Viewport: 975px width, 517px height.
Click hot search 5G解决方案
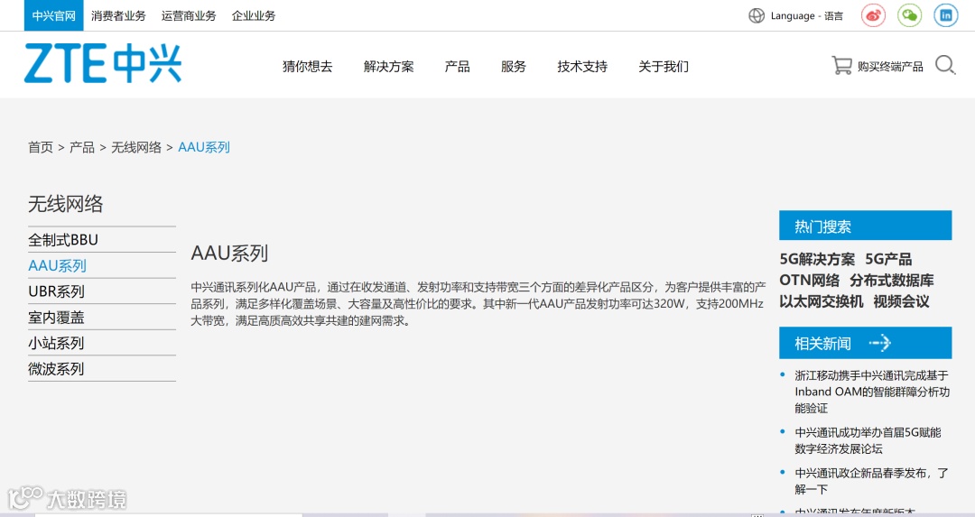point(817,259)
